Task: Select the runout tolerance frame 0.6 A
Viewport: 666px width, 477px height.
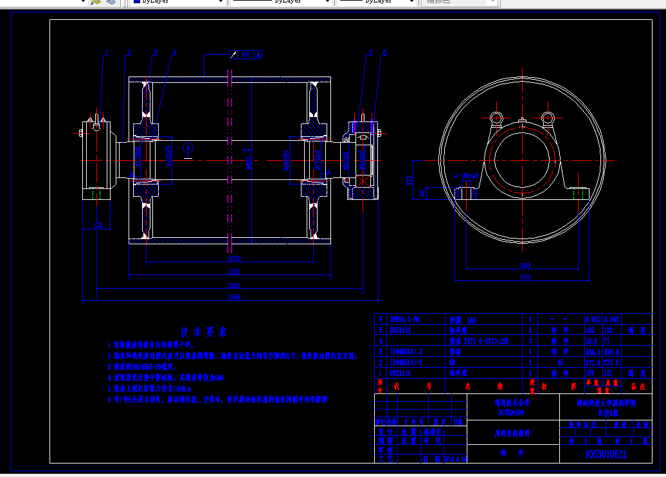Action: point(246,55)
